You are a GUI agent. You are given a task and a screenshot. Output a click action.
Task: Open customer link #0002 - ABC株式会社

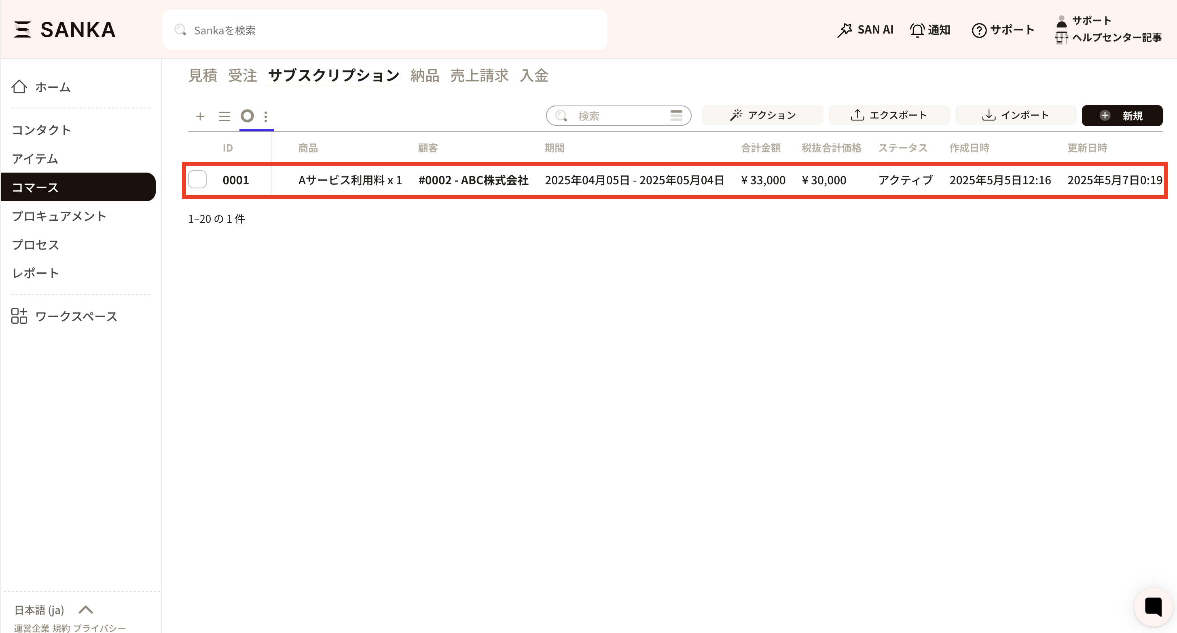coord(473,180)
